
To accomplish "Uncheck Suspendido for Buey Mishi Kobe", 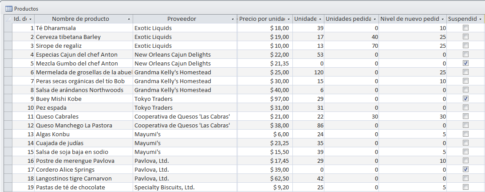I will [465, 98].
